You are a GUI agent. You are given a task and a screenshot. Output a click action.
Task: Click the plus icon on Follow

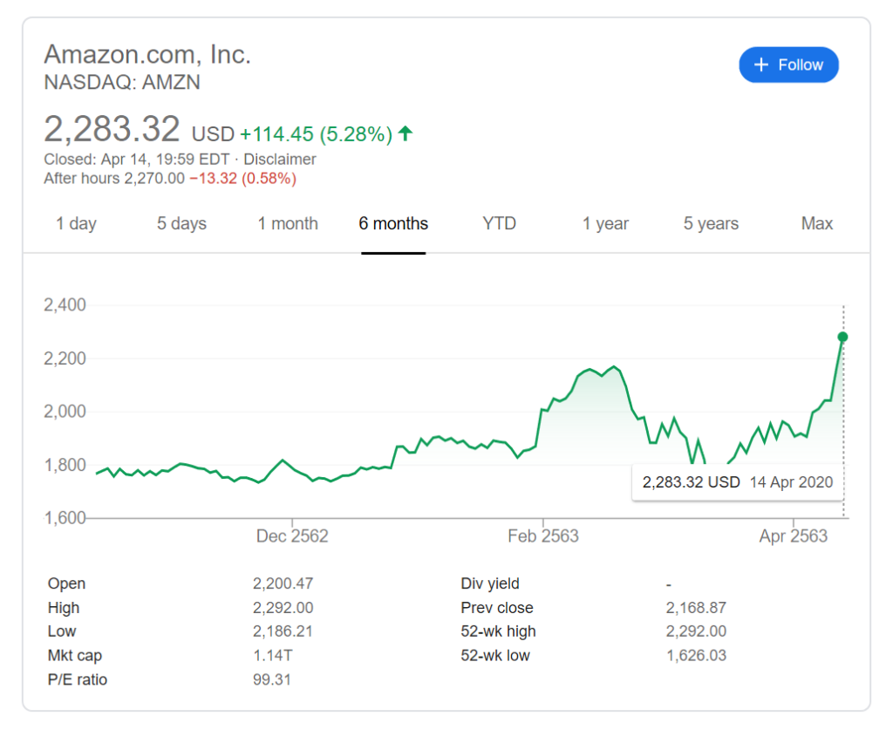tap(761, 65)
